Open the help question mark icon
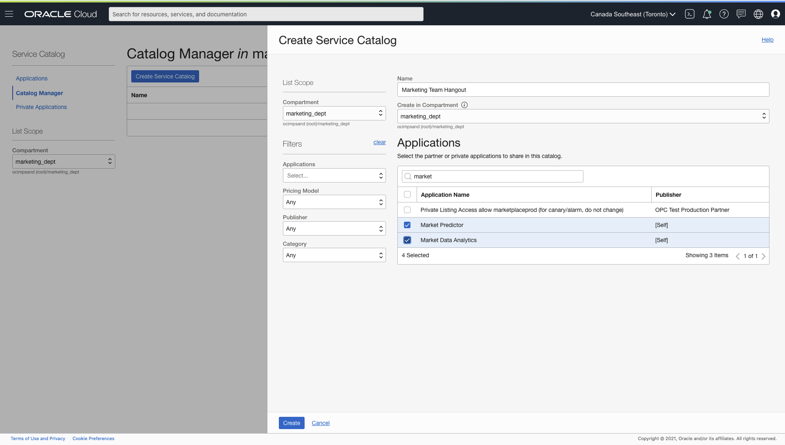785x445 pixels. (724, 14)
